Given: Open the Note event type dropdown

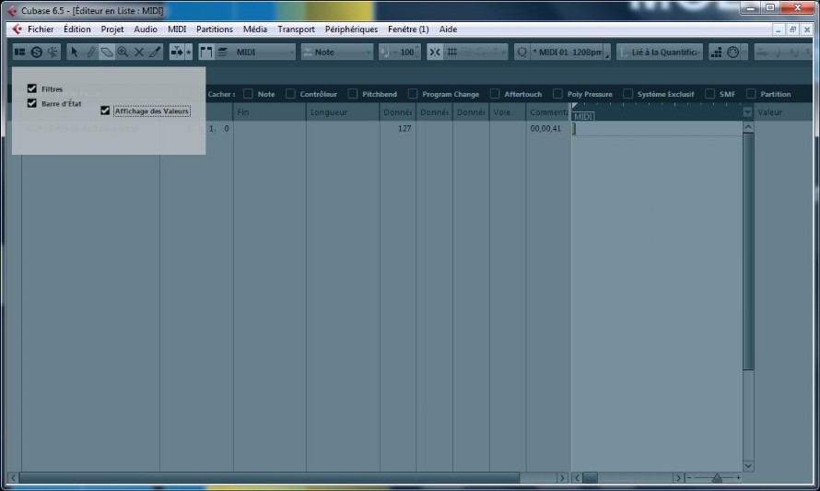Looking at the screenshot, I should point(337,52).
